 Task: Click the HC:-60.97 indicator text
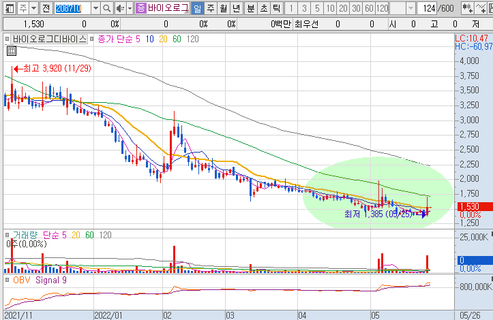tap(474, 46)
